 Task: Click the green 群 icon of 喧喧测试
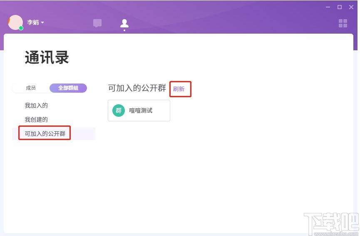coord(119,111)
